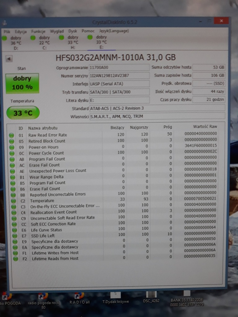This screenshot has width=238, height=317.
Task: Click status icon of Reallocation Event Count
Action: tap(14, 213)
